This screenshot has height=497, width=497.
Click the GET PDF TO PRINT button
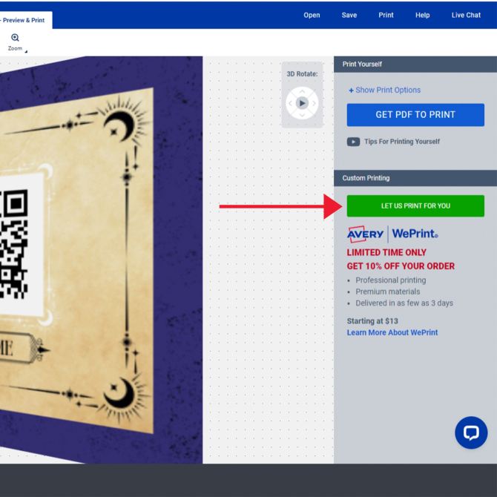(x=415, y=115)
